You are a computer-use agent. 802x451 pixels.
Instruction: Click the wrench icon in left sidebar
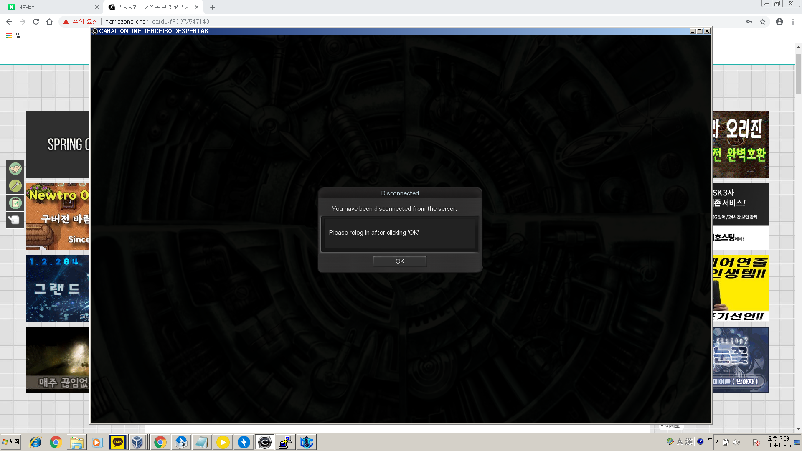[x=15, y=186]
